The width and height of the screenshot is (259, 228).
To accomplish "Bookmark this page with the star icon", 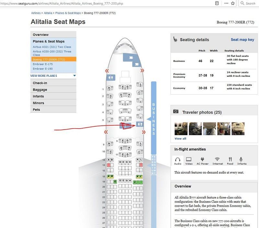I will 233,3.
